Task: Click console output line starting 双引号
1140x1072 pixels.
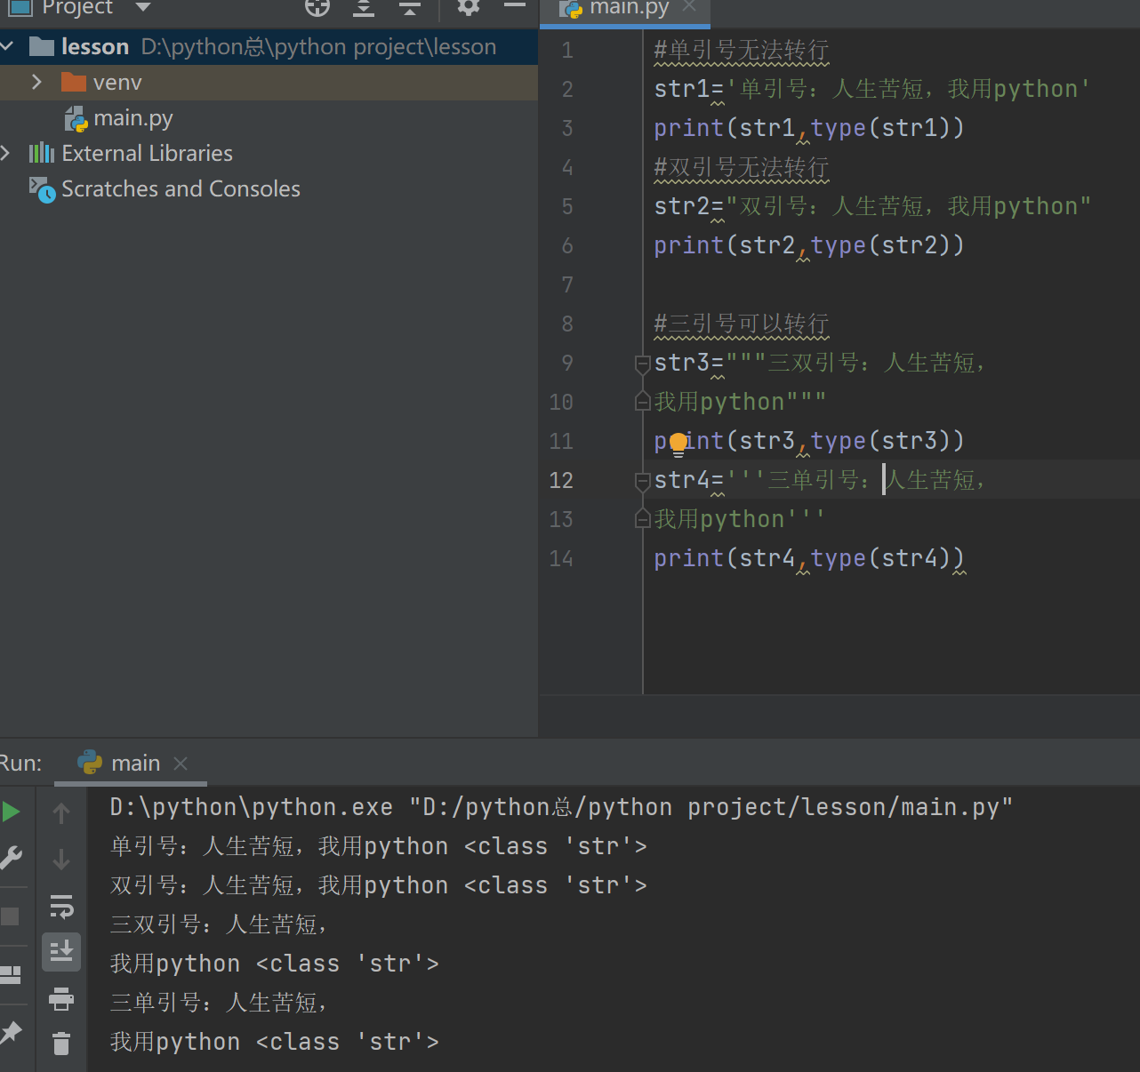Action: 378,885
